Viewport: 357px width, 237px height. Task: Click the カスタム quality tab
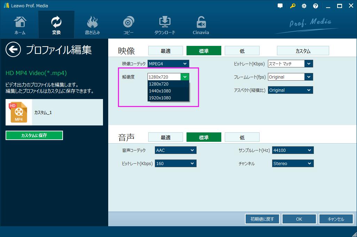(303, 50)
